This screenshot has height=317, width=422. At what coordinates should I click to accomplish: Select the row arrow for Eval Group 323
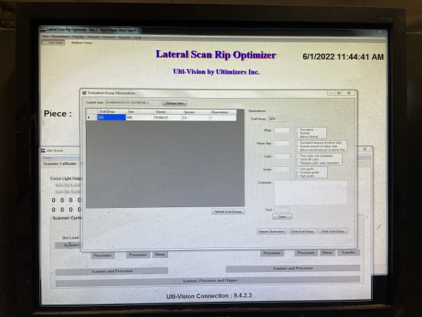89,118
